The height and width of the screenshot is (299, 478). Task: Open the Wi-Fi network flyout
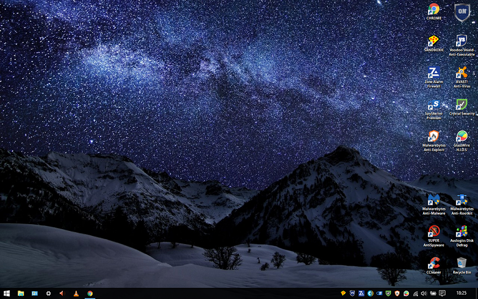pos(415,293)
